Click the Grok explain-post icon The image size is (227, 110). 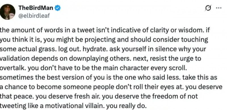(x=209, y=8)
